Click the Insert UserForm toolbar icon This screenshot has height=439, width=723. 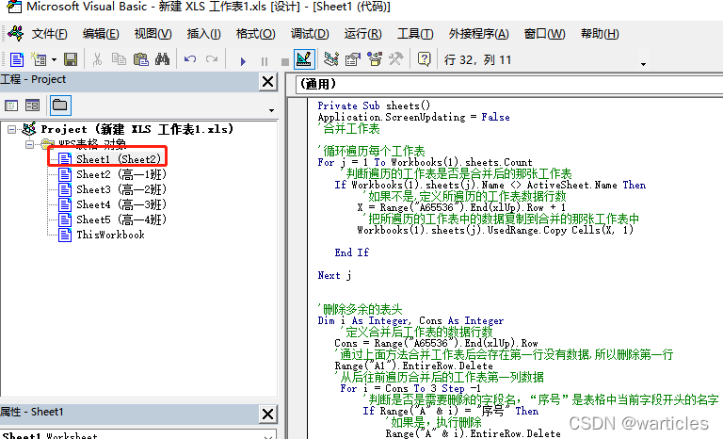click(39, 59)
